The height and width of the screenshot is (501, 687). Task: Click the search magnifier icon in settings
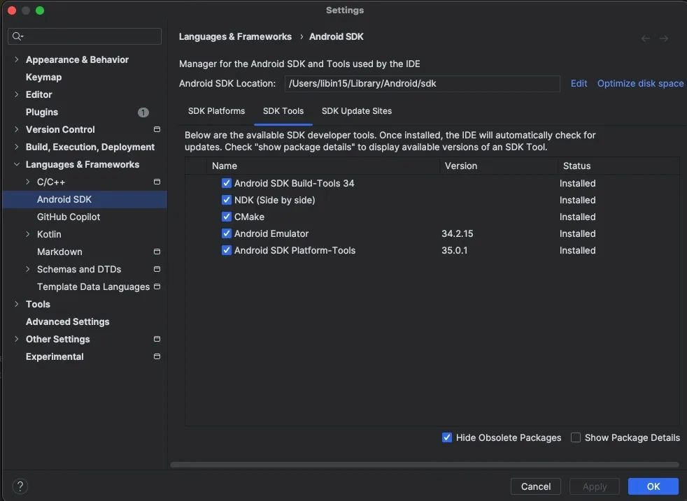(17, 36)
